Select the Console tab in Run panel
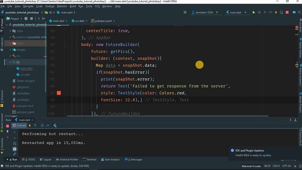The width and height of the screenshot is (302, 170). (x=19, y=126)
